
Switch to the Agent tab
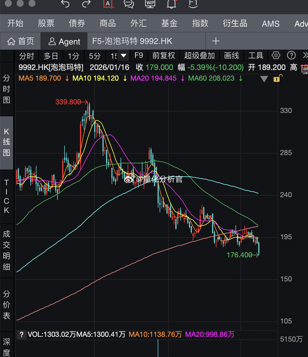click(x=64, y=41)
